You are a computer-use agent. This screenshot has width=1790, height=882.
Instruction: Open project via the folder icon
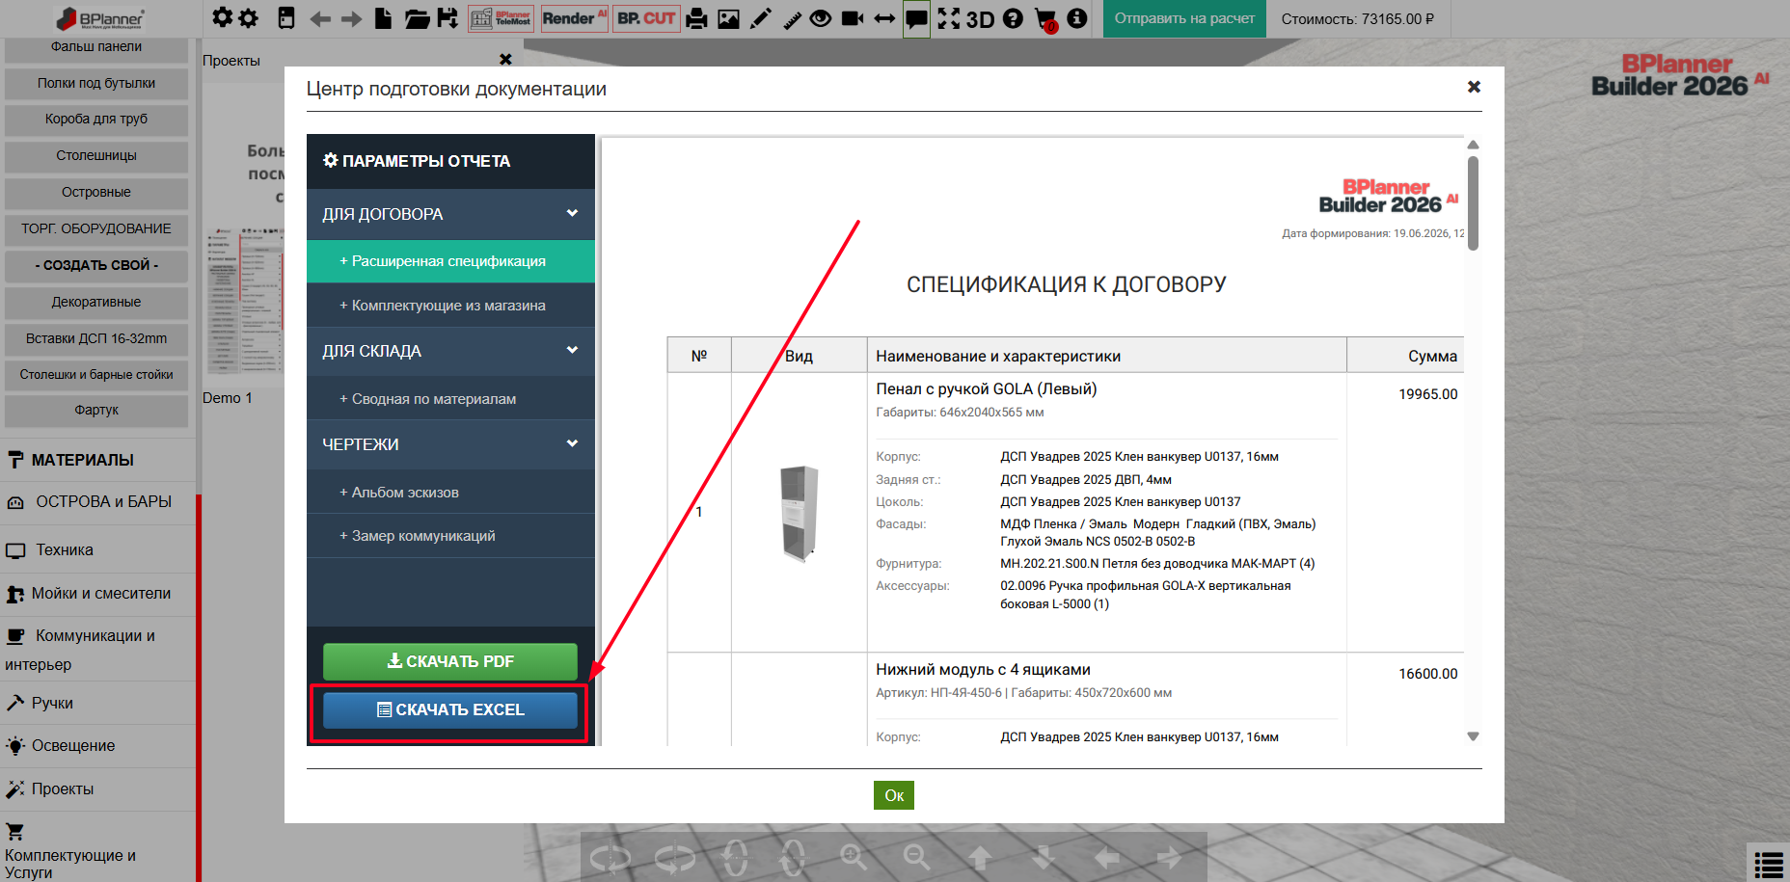tap(417, 18)
